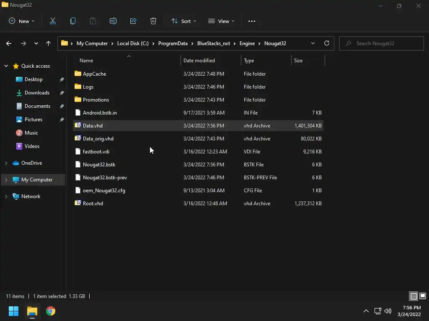Expand the address bar history dropdown

[313, 43]
